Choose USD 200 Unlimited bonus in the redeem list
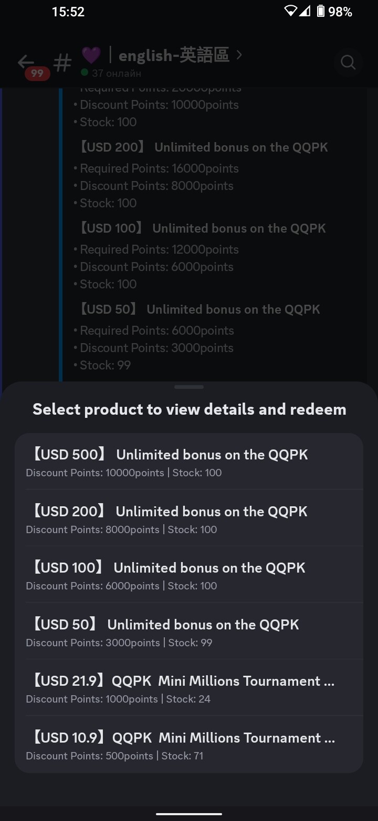This screenshot has height=821, width=378. point(189,518)
